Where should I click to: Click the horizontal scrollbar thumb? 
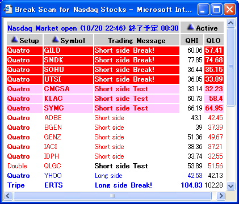click(x=112, y=195)
